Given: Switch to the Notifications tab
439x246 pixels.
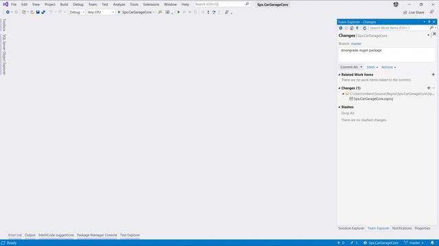Looking at the screenshot, I should pos(402,228).
